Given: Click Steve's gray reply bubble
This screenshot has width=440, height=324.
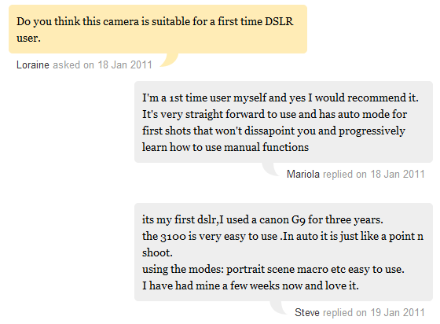Looking at the screenshot, I should click(x=284, y=252).
